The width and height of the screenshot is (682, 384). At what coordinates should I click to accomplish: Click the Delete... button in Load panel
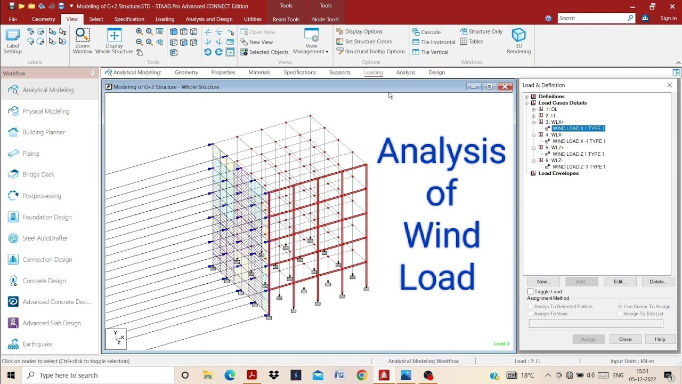point(658,282)
